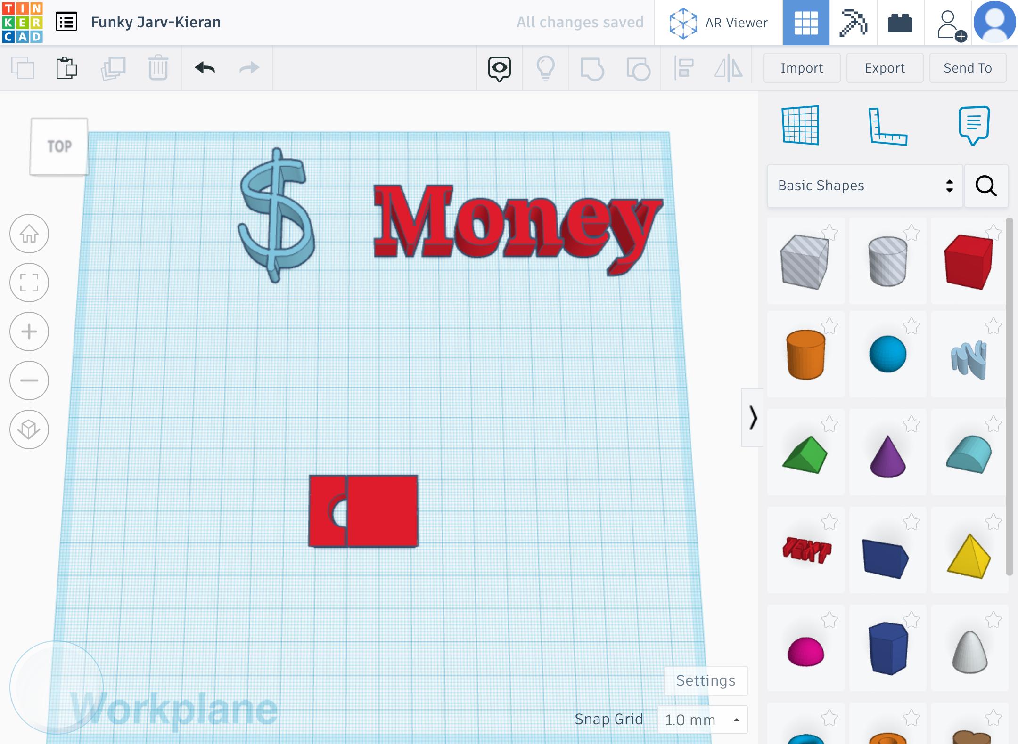Pick the blue Sphere shape thumbnail

[x=887, y=354]
